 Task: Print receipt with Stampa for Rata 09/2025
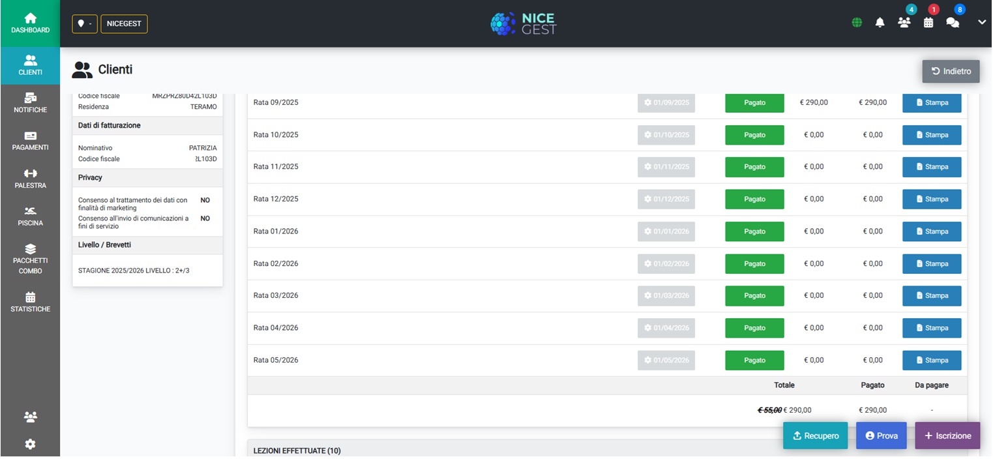pos(931,102)
